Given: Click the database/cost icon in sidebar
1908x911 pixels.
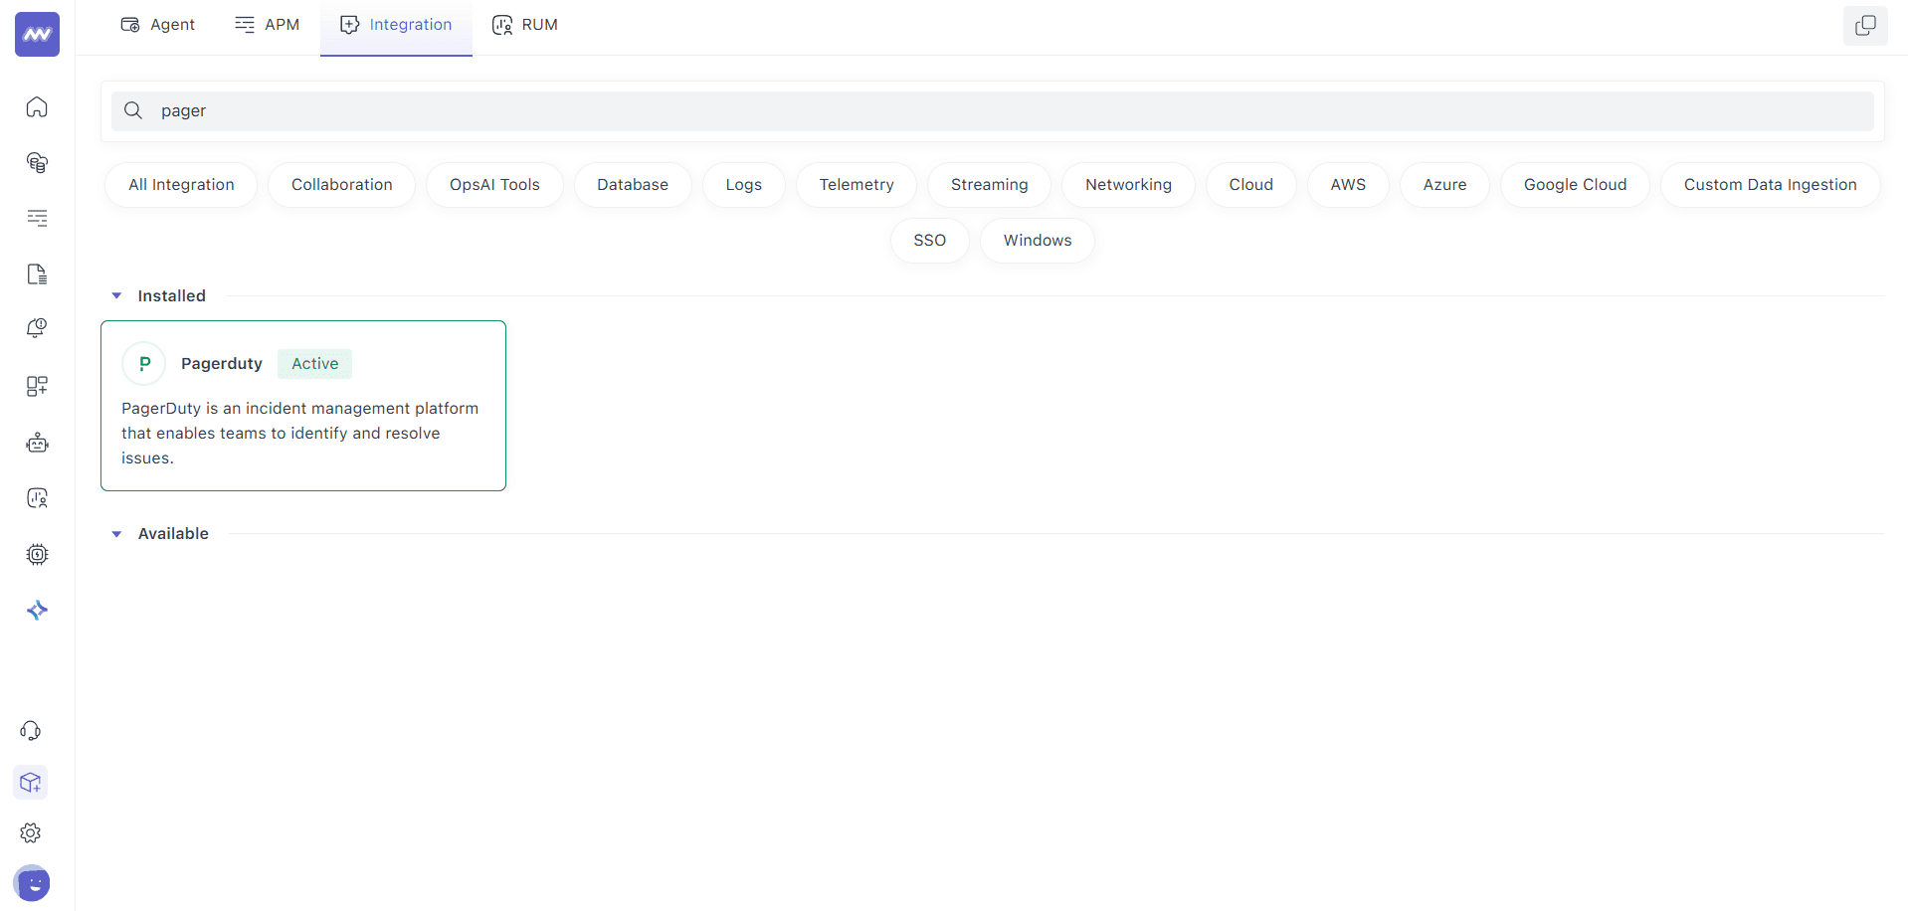Looking at the screenshot, I should [x=37, y=162].
